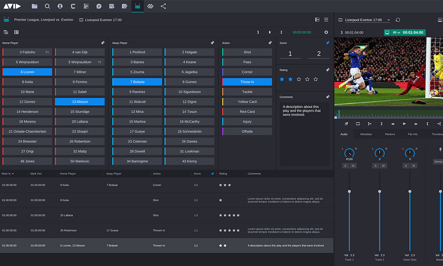Select log row with 20 Lallana
The height and width of the screenshot is (266, 443).
coord(167,215)
